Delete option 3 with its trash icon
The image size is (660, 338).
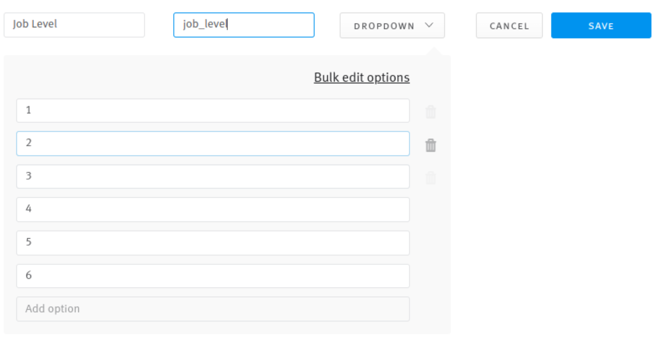tap(431, 178)
